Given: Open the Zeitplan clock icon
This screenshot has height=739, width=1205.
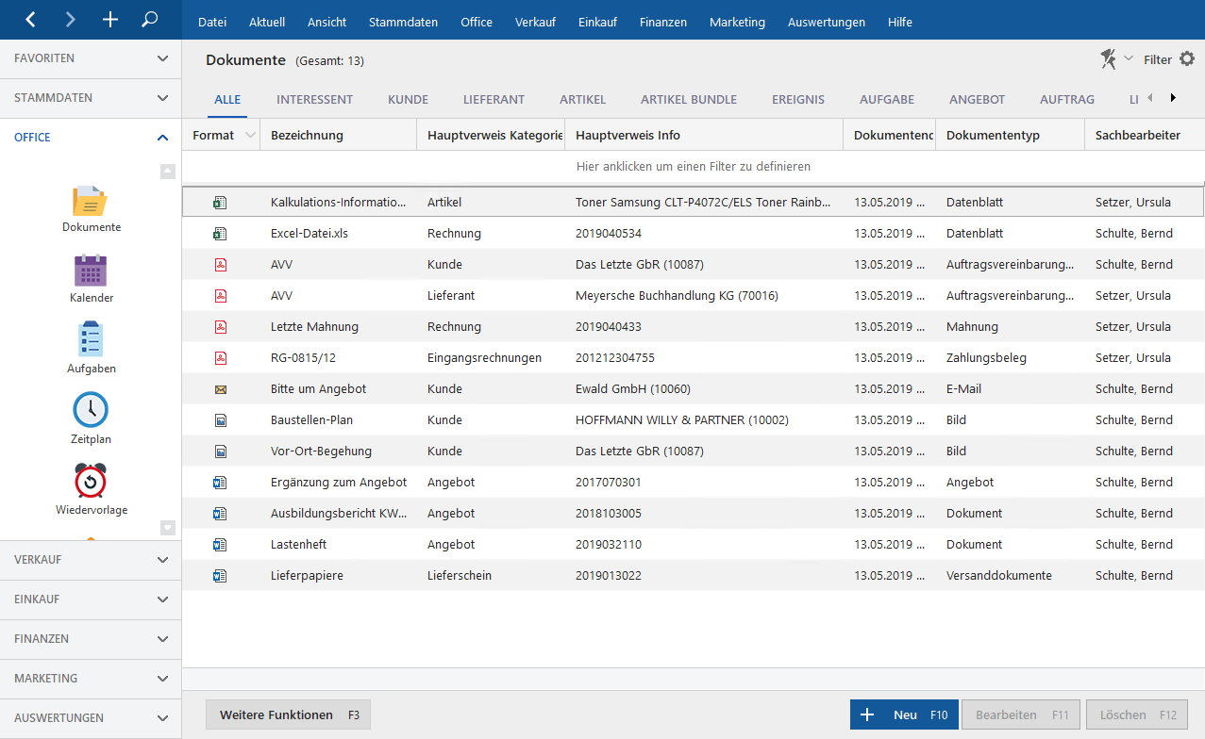Looking at the screenshot, I should 91,410.
